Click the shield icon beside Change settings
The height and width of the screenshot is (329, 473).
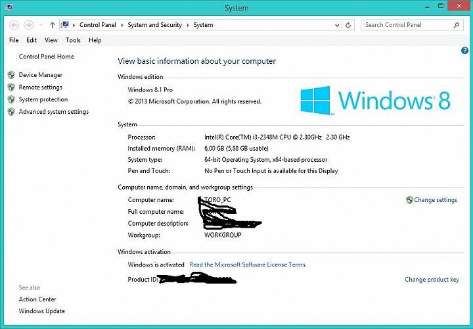pyautogui.click(x=409, y=199)
